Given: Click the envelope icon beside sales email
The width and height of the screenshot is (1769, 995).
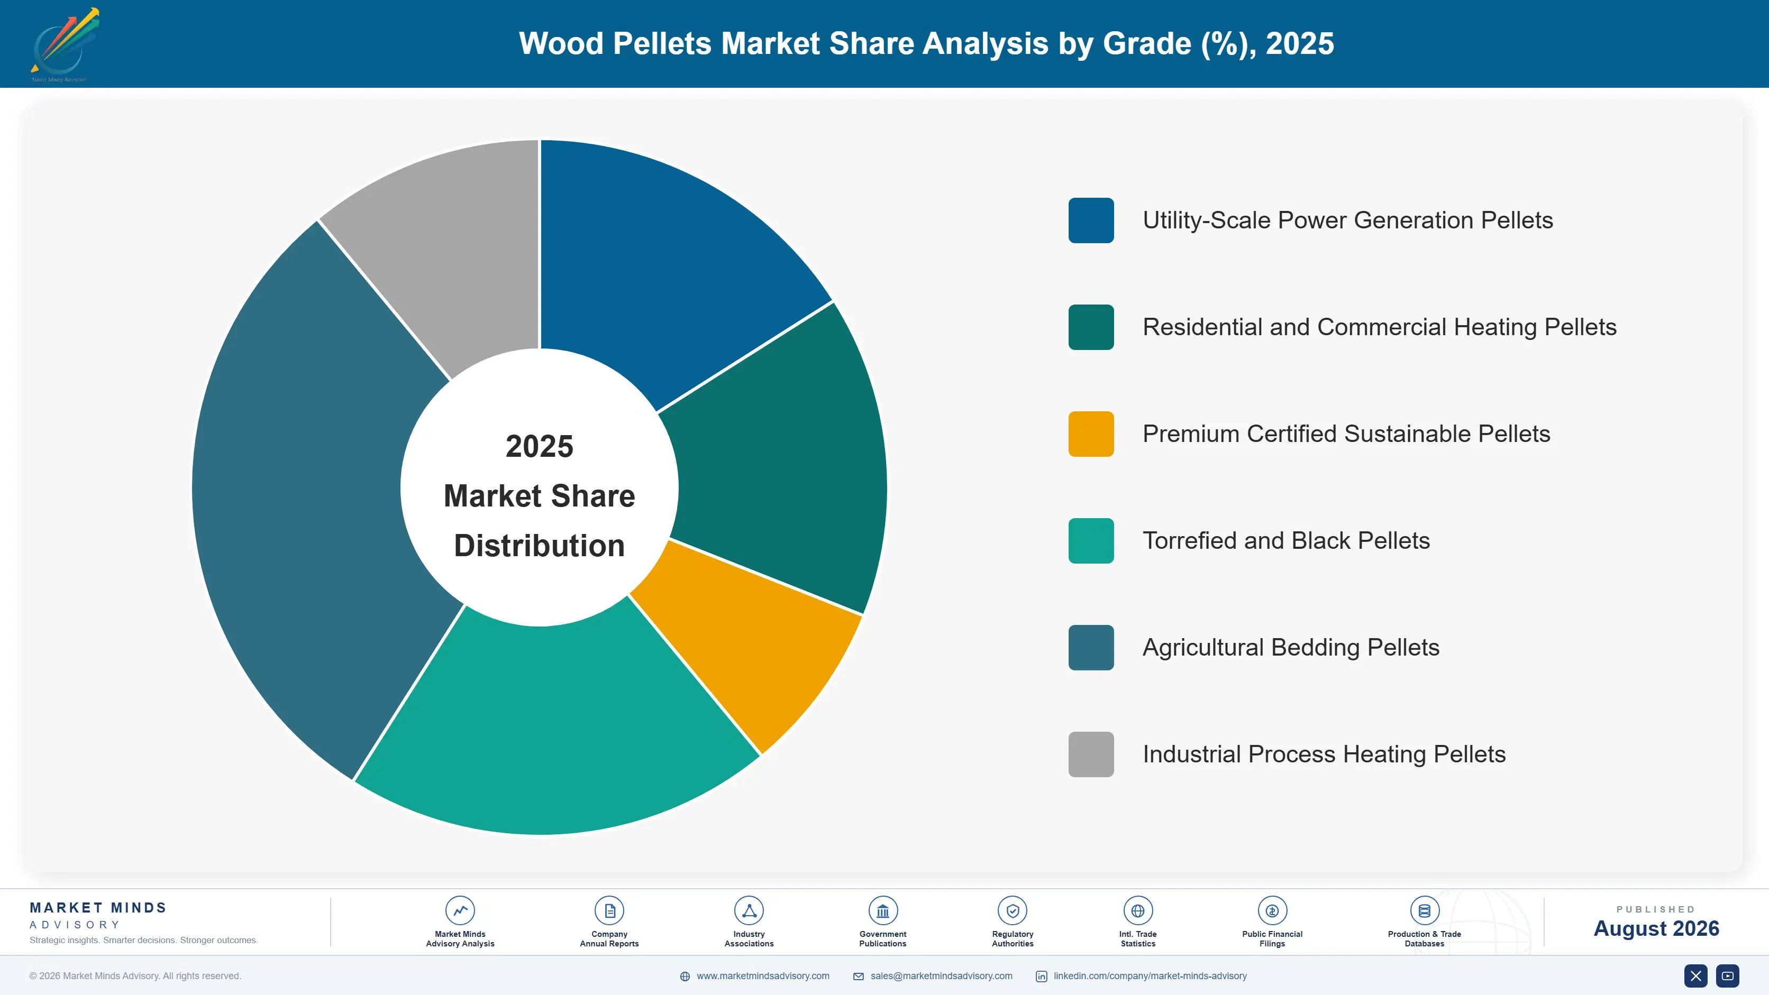Looking at the screenshot, I should [x=859, y=976].
